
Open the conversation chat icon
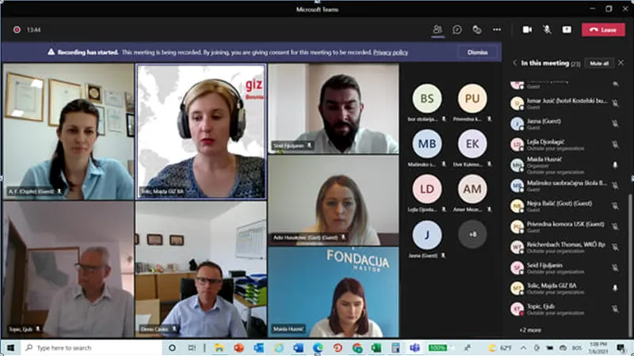pos(457,29)
